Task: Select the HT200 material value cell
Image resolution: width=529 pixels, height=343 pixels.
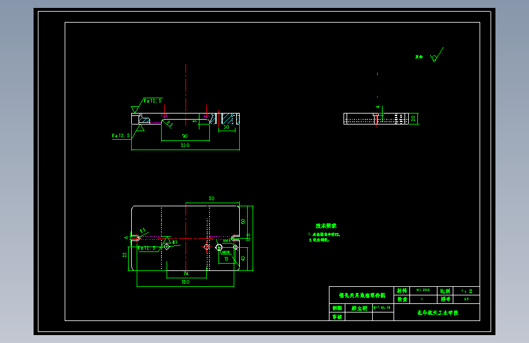Action: [x=423, y=291]
